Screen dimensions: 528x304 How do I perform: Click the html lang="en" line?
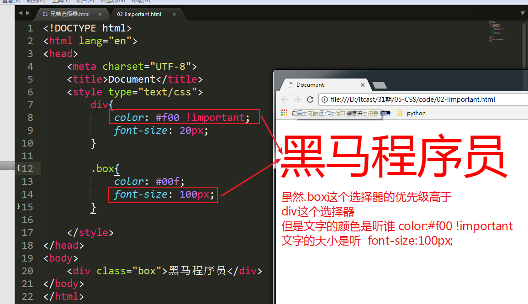click(x=90, y=41)
